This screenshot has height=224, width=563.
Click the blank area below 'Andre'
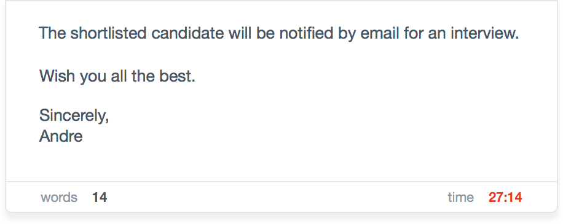[x=281, y=162]
